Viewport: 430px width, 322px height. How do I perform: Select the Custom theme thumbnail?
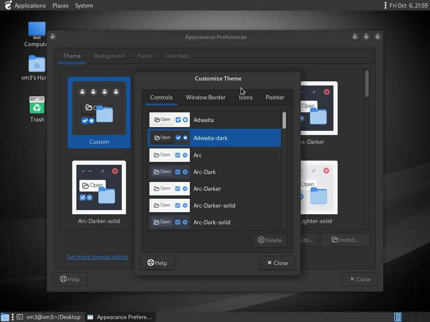pos(99,112)
